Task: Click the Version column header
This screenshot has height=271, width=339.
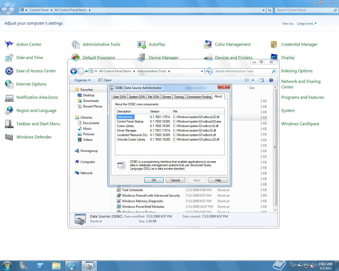Action: pyautogui.click(x=160, y=111)
